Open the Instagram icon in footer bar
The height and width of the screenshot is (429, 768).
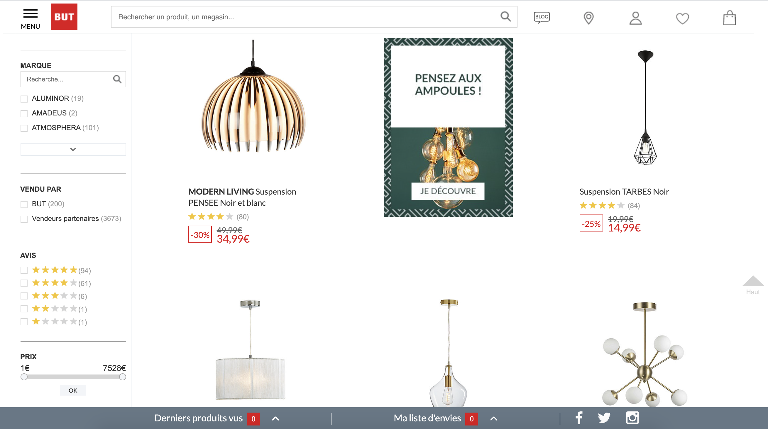pyautogui.click(x=632, y=418)
